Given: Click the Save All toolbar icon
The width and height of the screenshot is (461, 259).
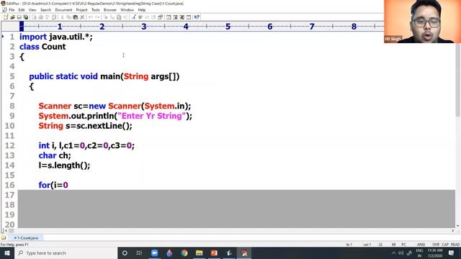Looking at the screenshot, I should pos(26,17).
